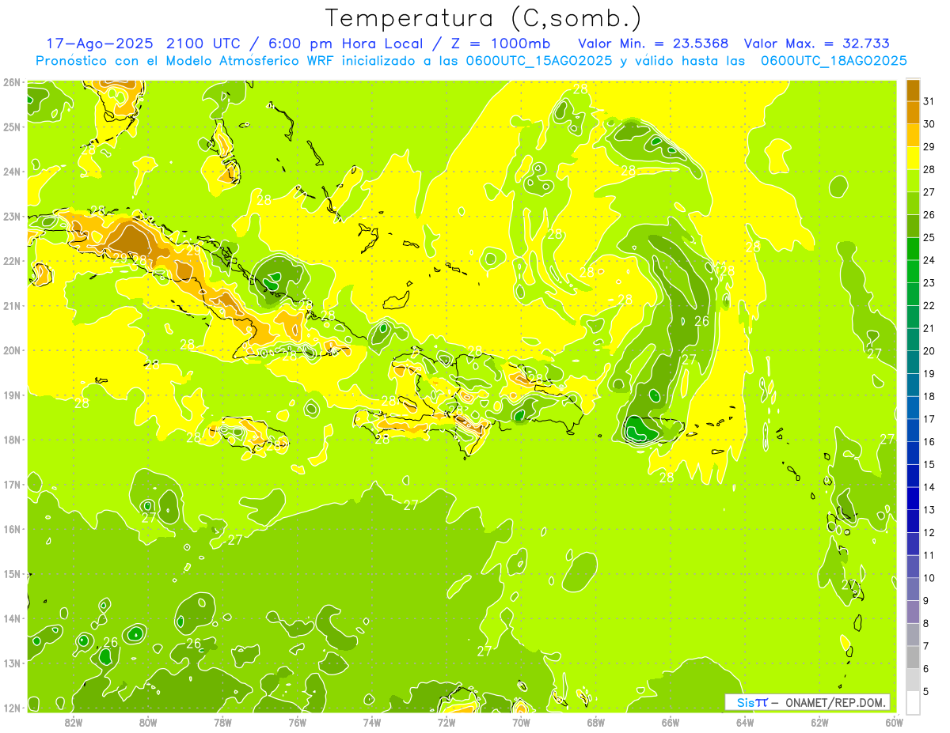Click the longitude axis label '68W'

[x=596, y=722]
